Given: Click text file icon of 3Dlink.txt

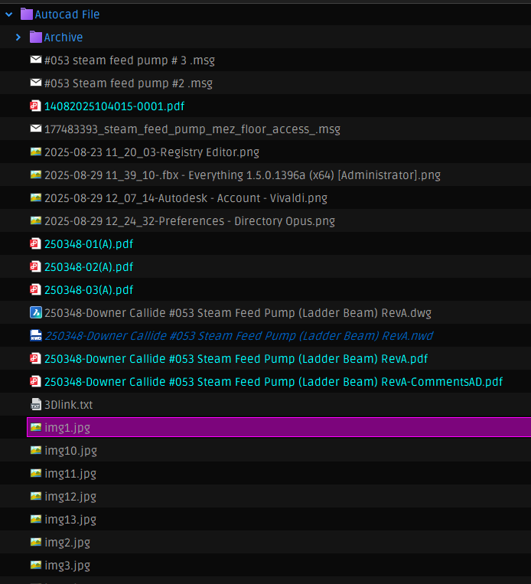Looking at the screenshot, I should pyautogui.click(x=36, y=404).
